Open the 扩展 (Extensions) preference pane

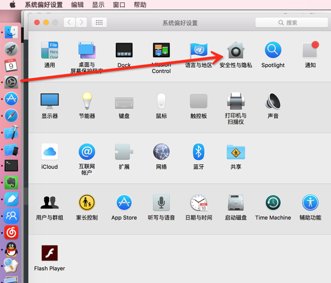point(124,152)
